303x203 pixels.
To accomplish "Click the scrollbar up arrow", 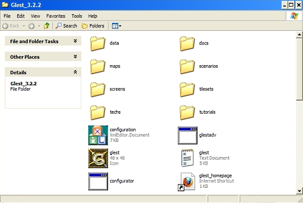I will pos(299,35).
